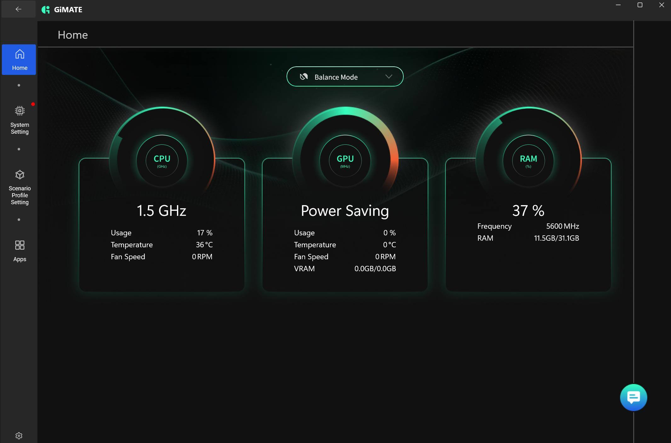
Task: Open the blue chat support bubble
Action: point(633,397)
